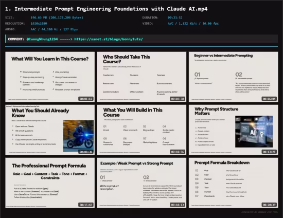283x218 pixels.
Task: Click the 00:01:12 timestamp badge
Action: click(86, 99)
